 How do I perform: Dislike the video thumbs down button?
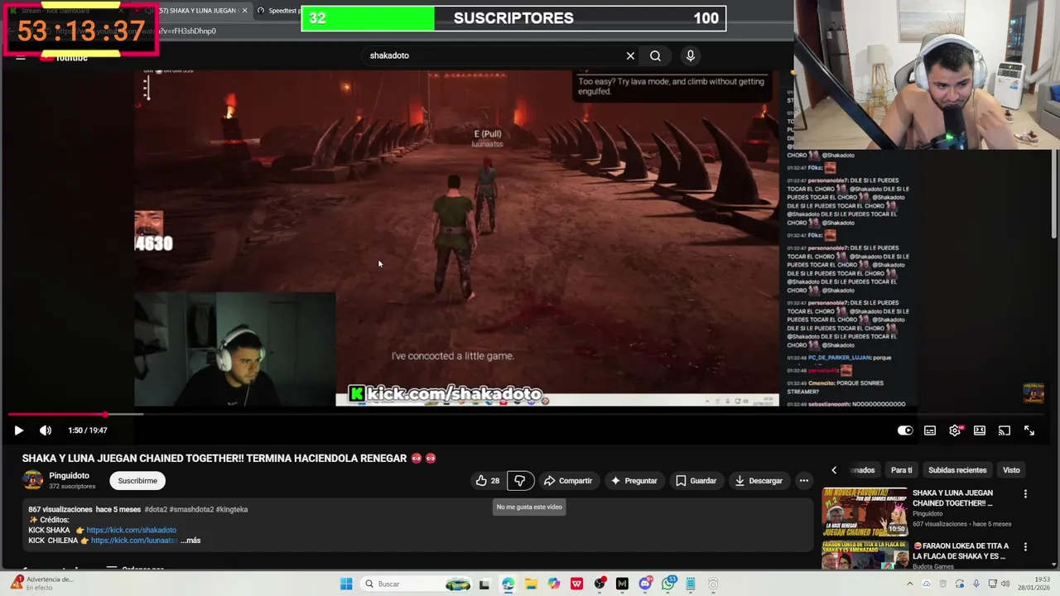pos(520,480)
